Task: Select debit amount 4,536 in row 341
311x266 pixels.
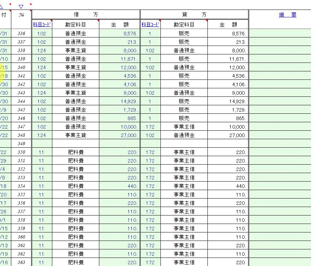Action: (x=119, y=76)
